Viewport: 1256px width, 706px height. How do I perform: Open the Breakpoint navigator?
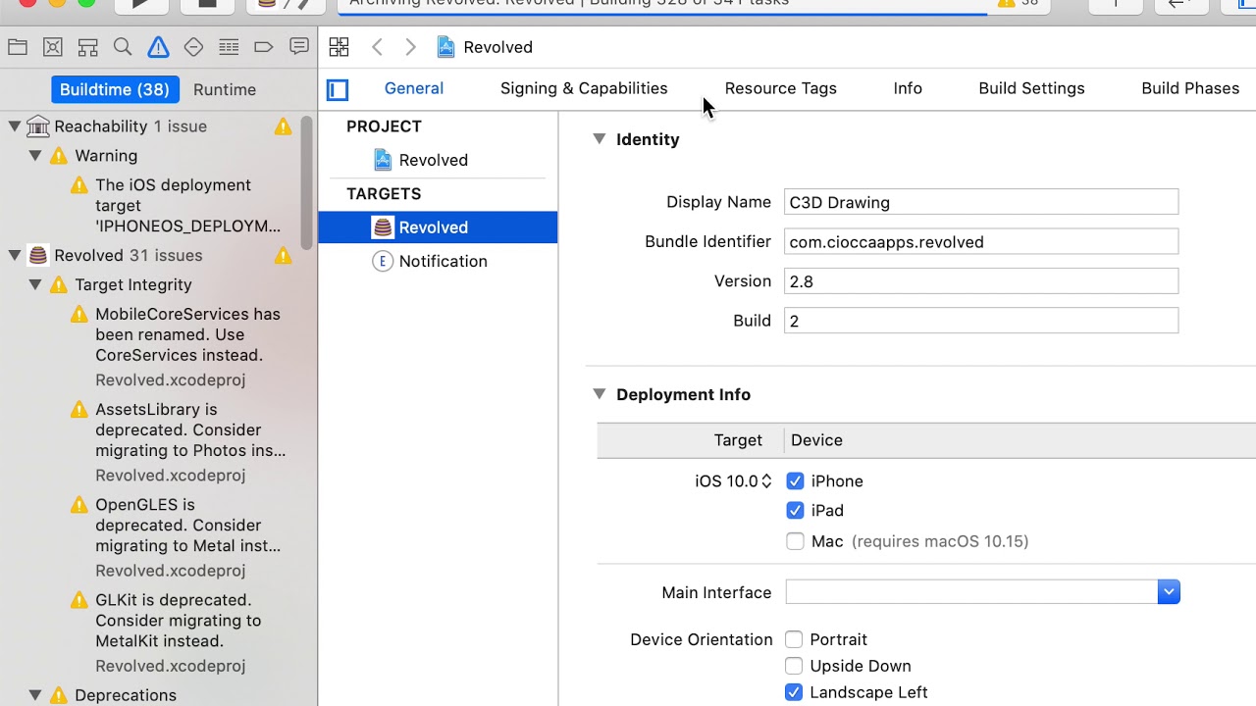click(x=263, y=47)
